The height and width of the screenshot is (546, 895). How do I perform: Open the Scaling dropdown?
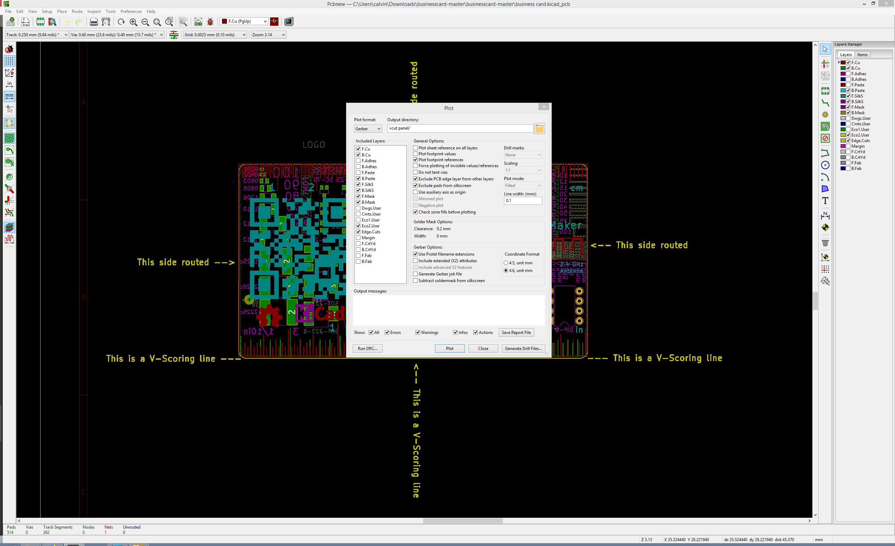click(523, 170)
